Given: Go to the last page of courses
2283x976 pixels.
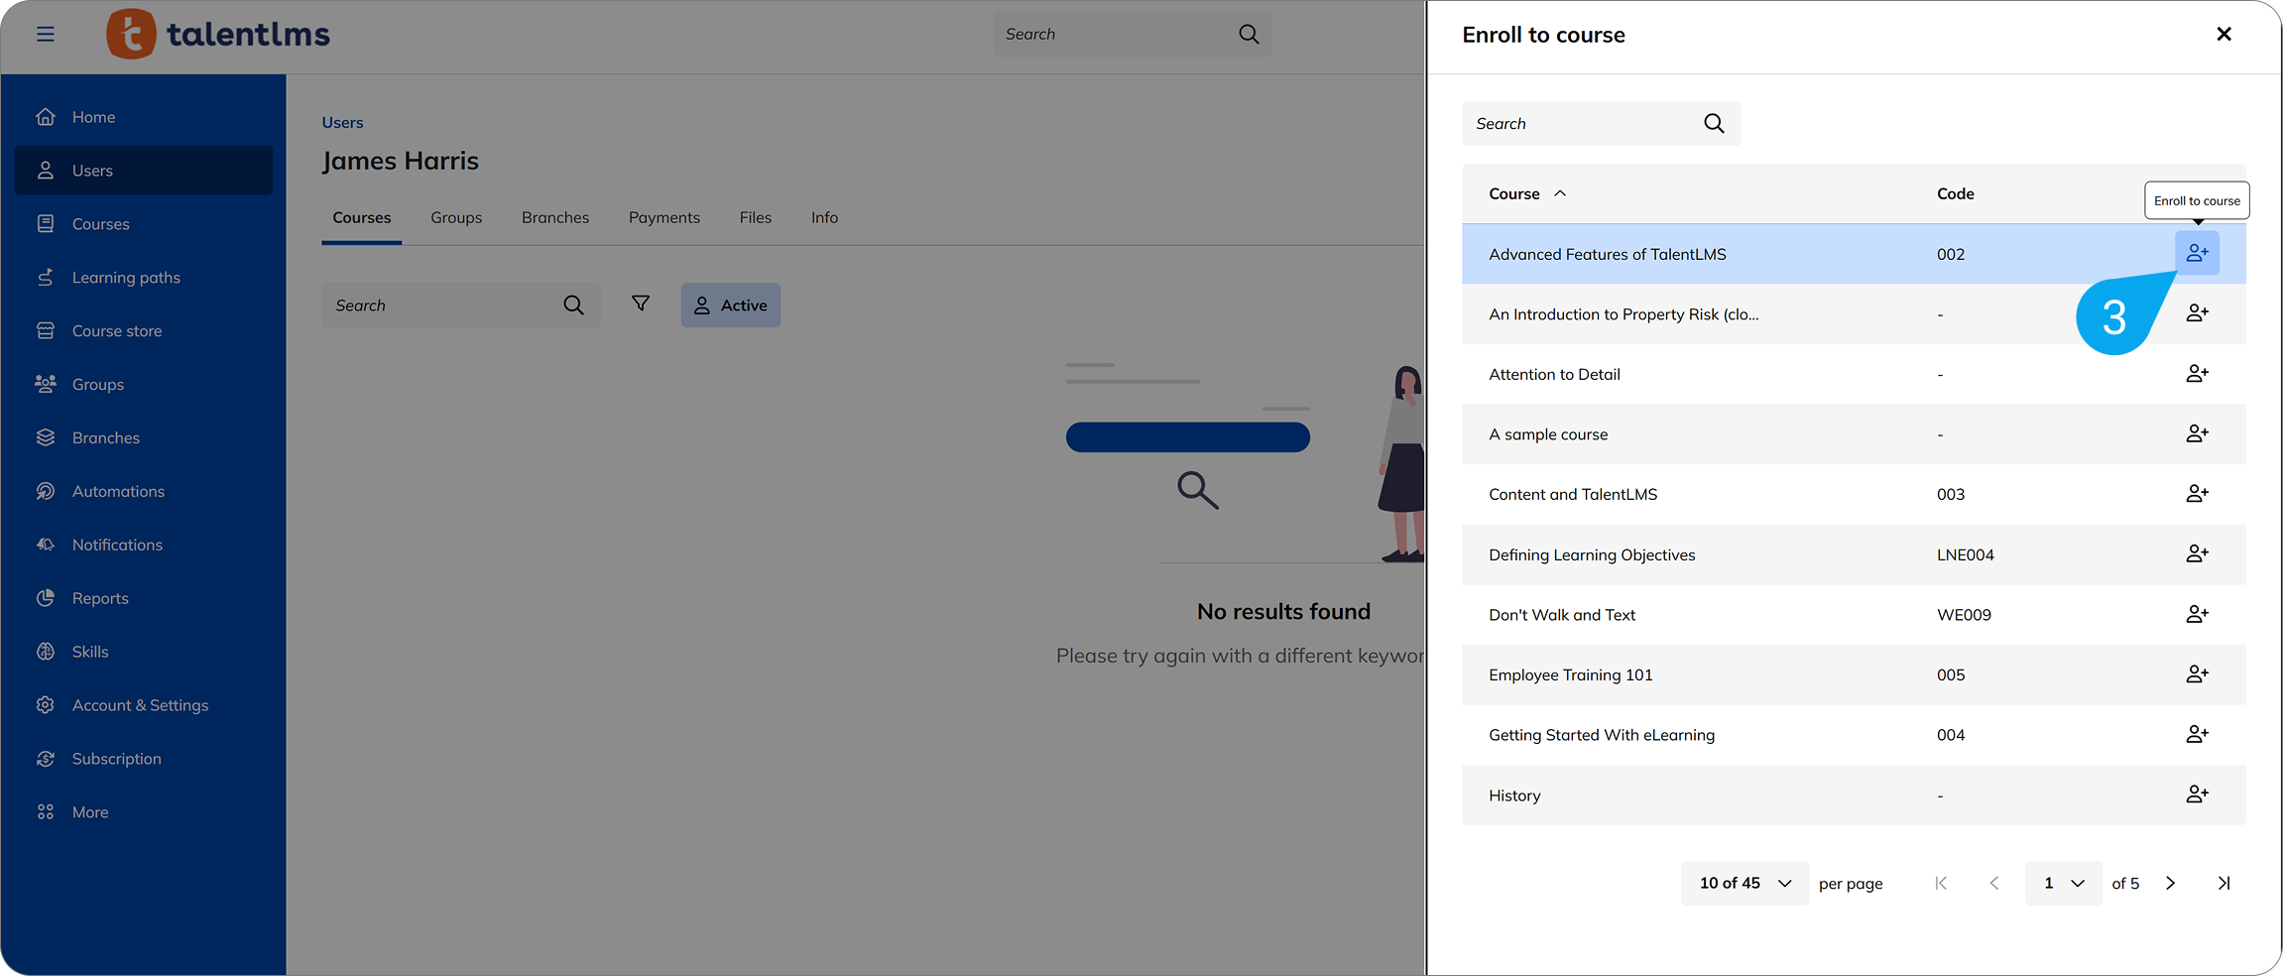Looking at the screenshot, I should point(2223,883).
